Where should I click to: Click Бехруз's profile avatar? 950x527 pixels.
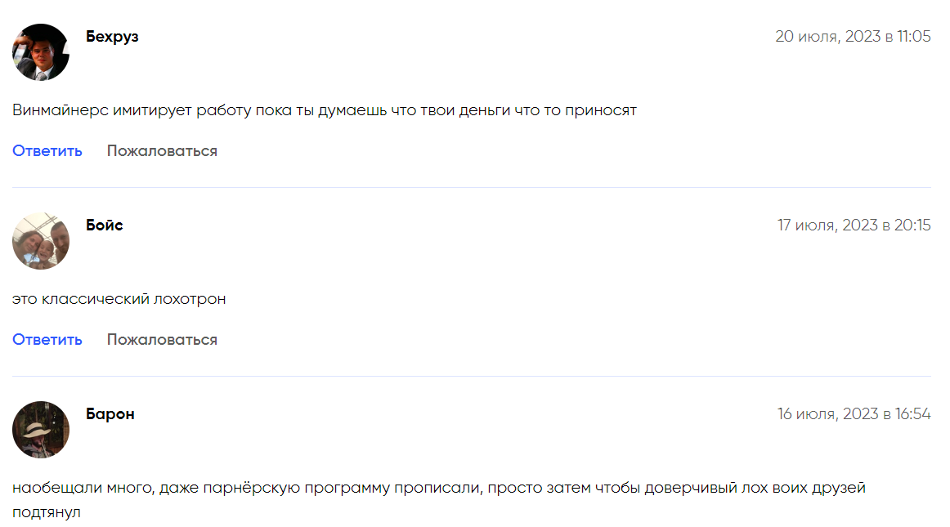tap(41, 52)
